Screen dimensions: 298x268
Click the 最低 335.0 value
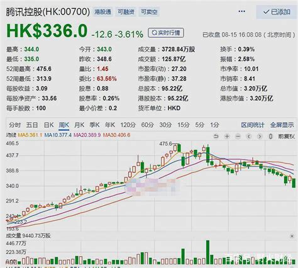(x=31, y=59)
